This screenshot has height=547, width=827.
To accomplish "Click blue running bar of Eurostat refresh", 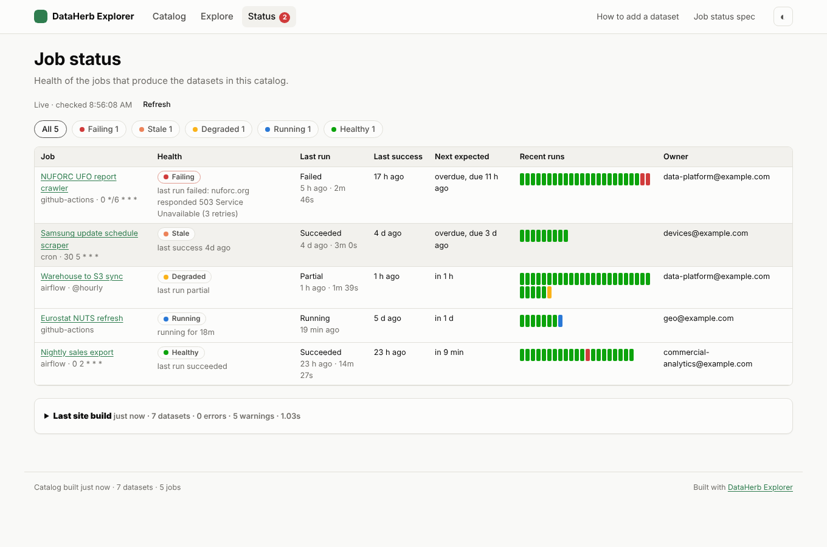I will (560, 321).
